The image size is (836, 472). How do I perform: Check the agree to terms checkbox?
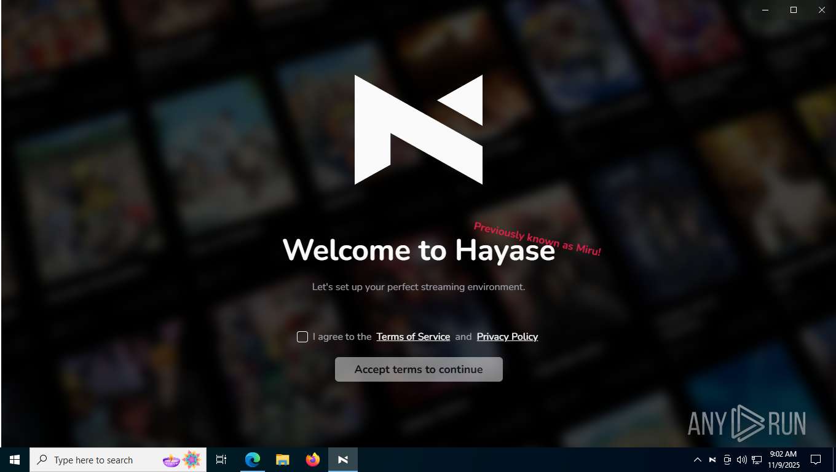coord(302,337)
